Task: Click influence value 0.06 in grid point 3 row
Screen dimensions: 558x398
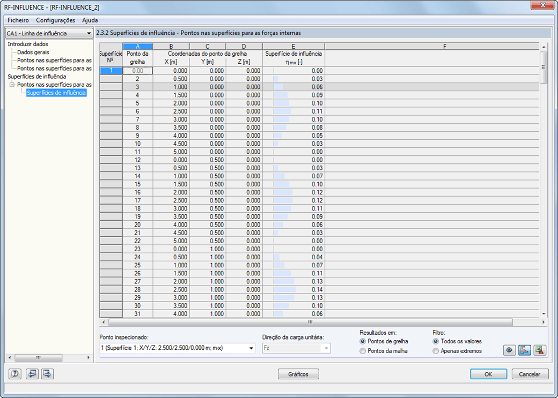Action: (x=293, y=87)
